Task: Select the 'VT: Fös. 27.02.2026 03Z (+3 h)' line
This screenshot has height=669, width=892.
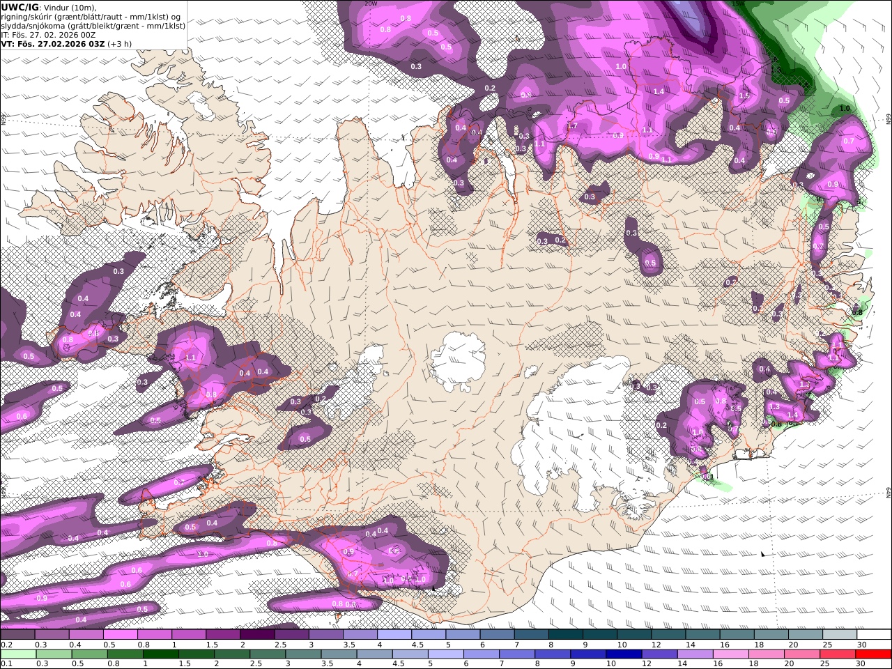Action: pyautogui.click(x=66, y=43)
